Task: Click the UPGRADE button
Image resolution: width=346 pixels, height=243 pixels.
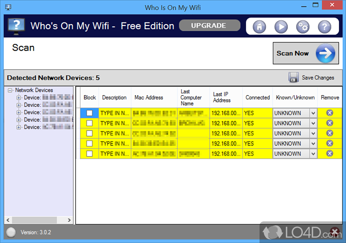Action: pyautogui.click(x=210, y=26)
